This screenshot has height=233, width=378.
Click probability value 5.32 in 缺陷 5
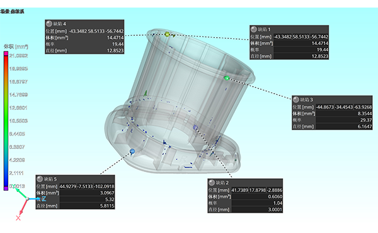[110, 199]
